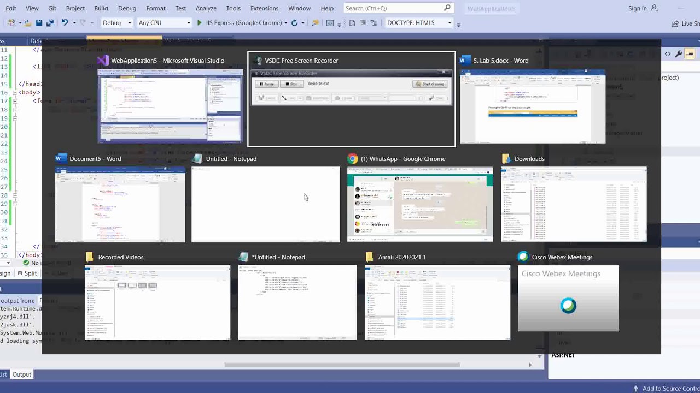Start IIS Express (Google Chrome) run button
700x393 pixels.
click(x=239, y=23)
